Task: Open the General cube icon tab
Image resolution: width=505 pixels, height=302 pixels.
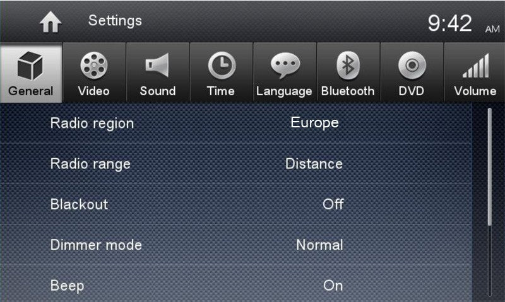Action: [31, 67]
